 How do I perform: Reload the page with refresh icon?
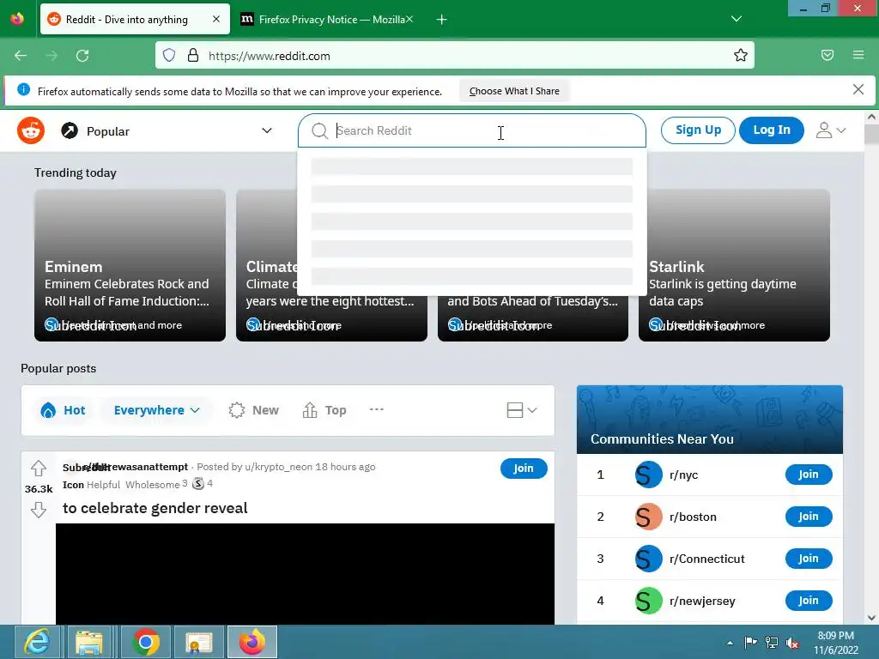[82, 56]
